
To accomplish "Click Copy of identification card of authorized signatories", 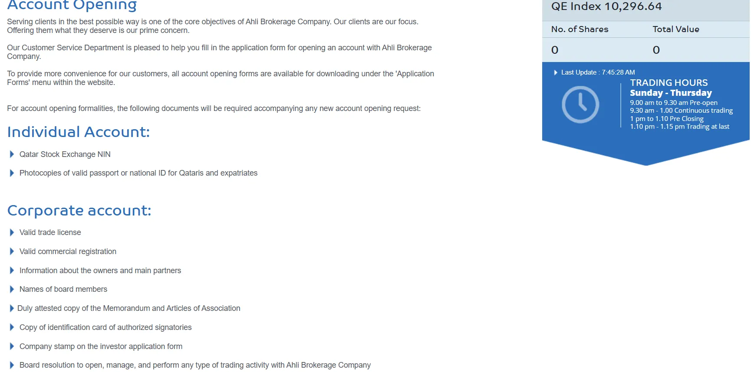I will tap(105, 327).
